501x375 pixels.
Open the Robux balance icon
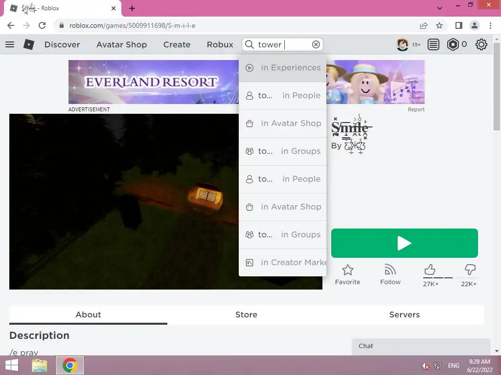click(453, 44)
